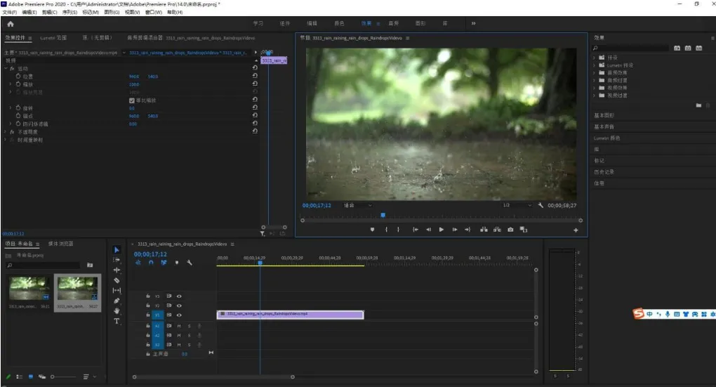716x387 pixels.
Task: Expand the 缩放 scale property
Action: point(11,84)
